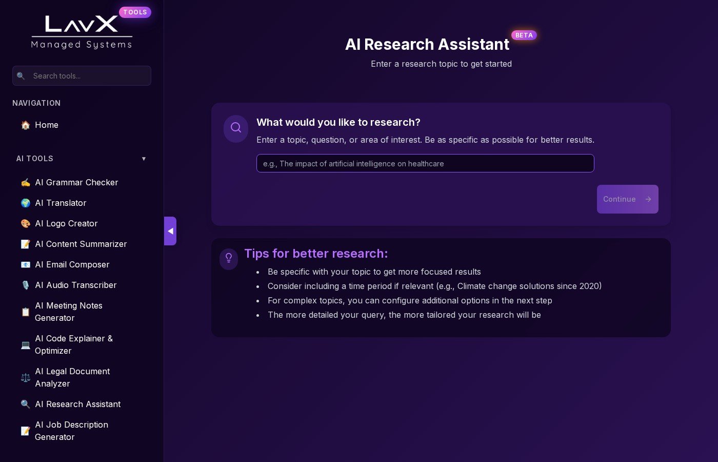The width and height of the screenshot is (718, 462).
Task: Collapse the sidebar with the purple arrow toggle
Action: point(170,231)
